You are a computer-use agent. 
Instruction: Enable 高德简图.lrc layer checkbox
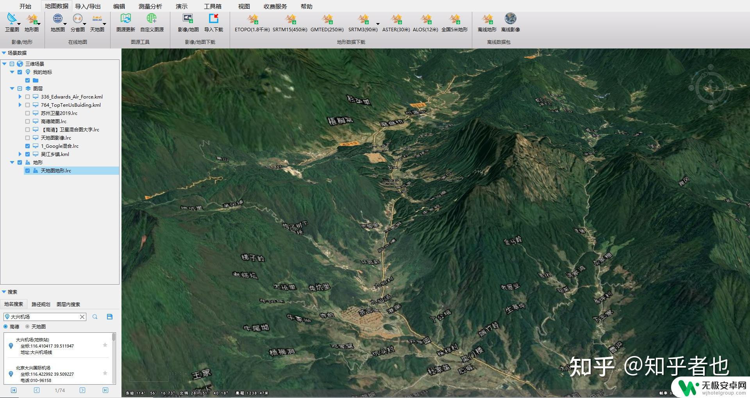[27, 121]
